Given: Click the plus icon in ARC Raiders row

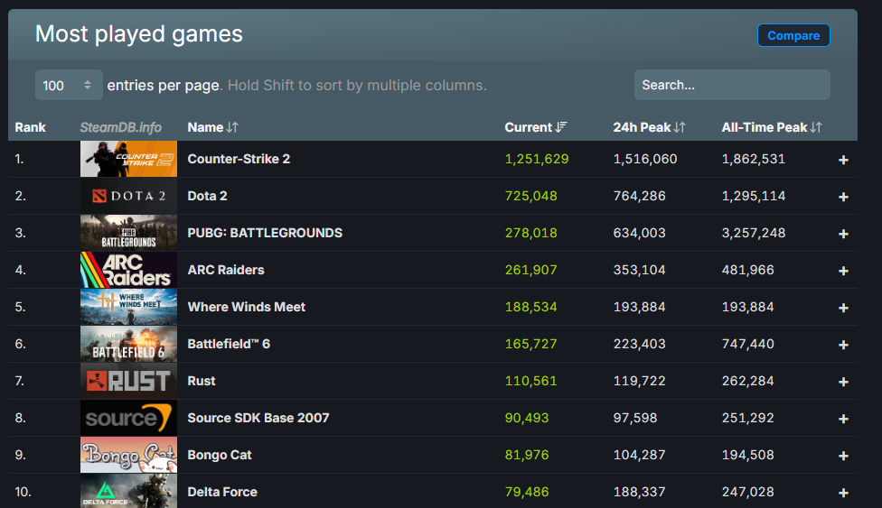Looking at the screenshot, I should pyautogui.click(x=843, y=271).
